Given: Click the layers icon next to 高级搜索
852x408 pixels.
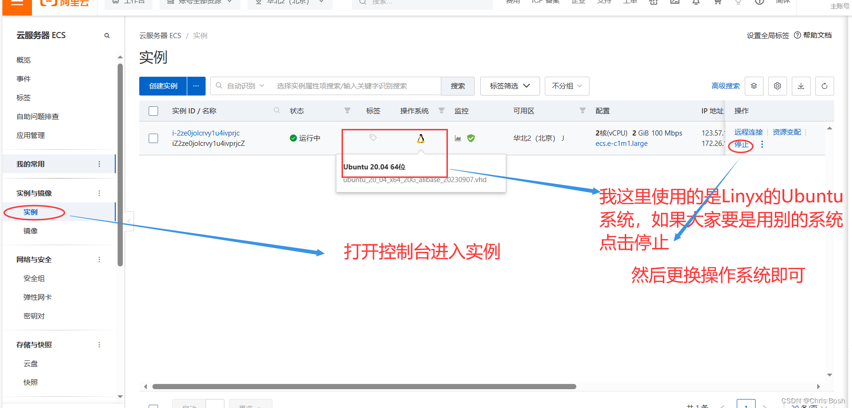Looking at the screenshot, I should pyautogui.click(x=754, y=86).
